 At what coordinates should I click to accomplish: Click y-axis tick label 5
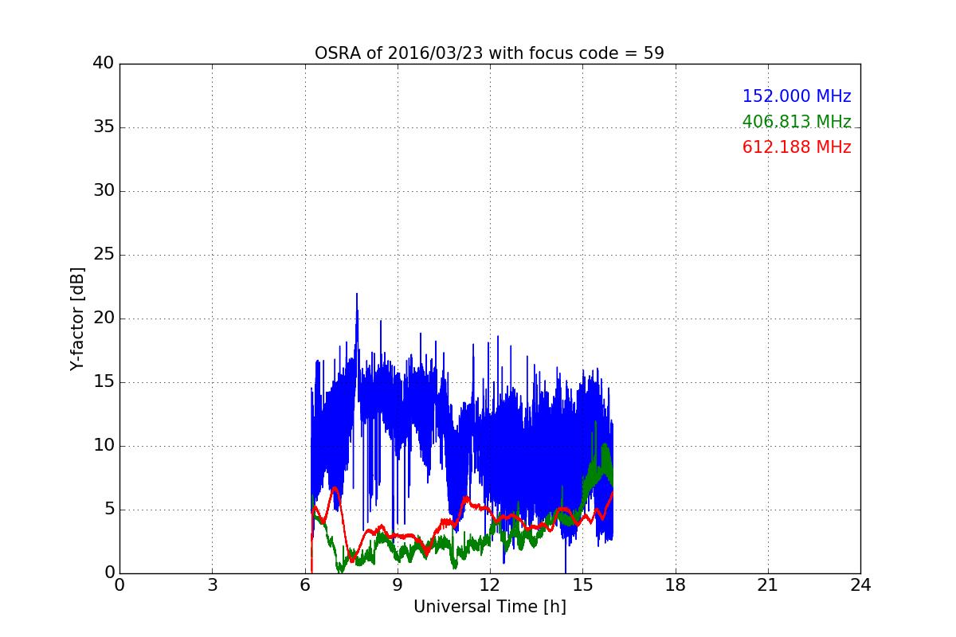[x=109, y=510]
